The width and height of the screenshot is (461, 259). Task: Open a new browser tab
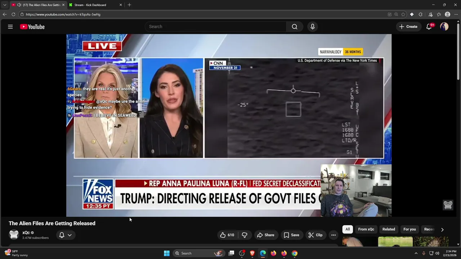(129, 5)
